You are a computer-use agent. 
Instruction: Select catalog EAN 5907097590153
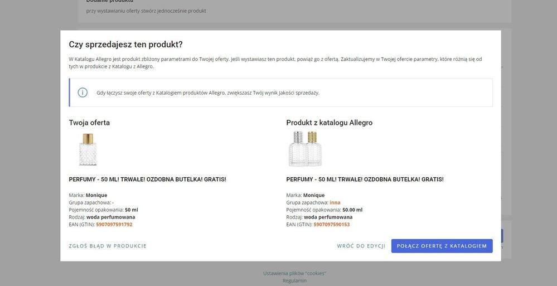coord(331,225)
